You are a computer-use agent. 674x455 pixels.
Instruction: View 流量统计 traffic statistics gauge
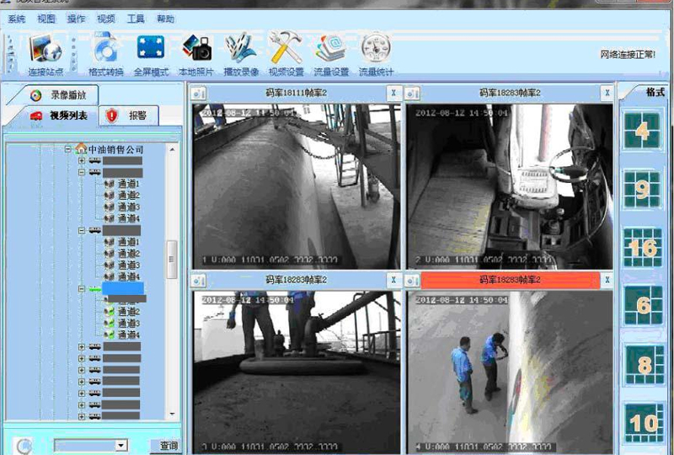click(x=376, y=54)
